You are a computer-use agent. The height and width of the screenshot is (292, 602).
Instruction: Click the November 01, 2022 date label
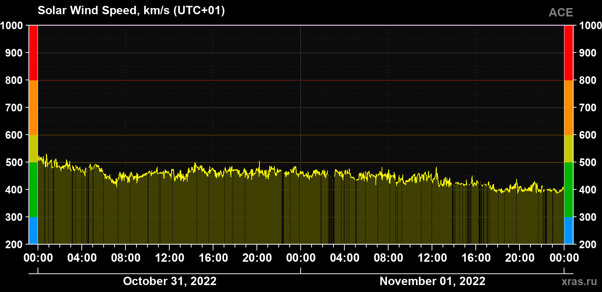(432, 281)
